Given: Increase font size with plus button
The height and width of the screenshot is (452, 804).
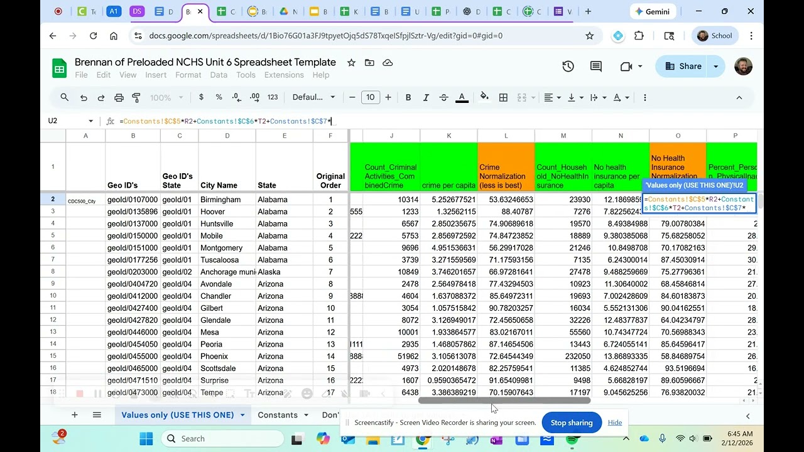Looking at the screenshot, I should pos(388,97).
